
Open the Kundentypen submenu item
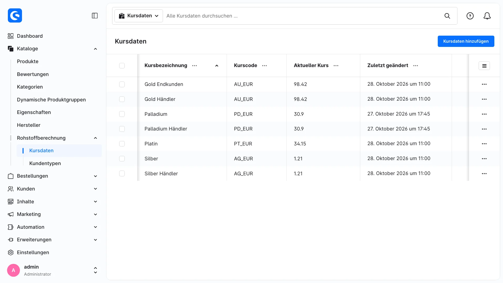45,163
